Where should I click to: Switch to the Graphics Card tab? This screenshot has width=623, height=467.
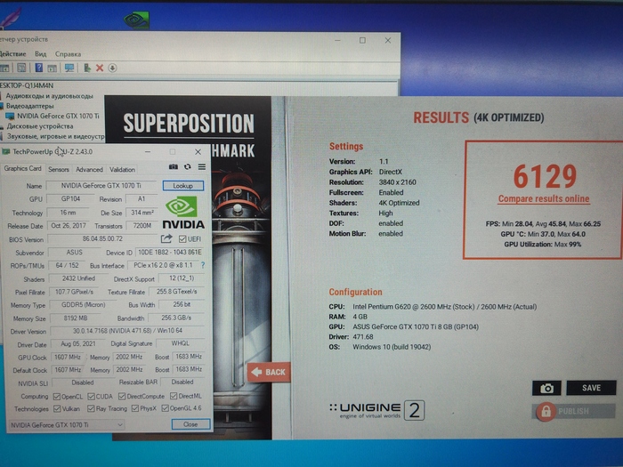[22, 169]
